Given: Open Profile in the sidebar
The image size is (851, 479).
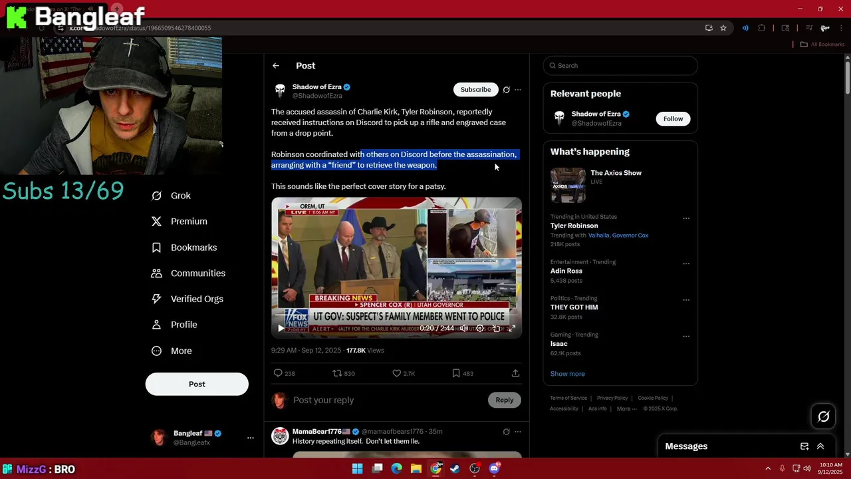Looking at the screenshot, I should point(174,325).
